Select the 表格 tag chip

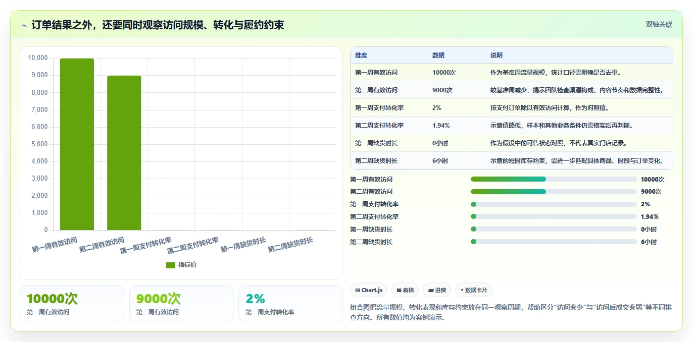click(x=405, y=290)
